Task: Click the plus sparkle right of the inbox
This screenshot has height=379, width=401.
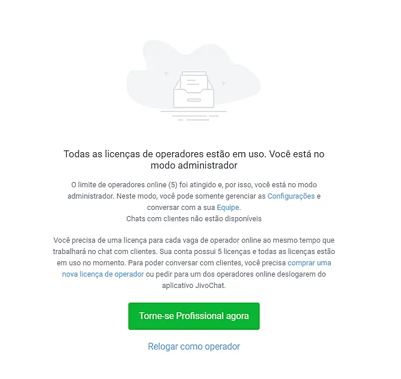Action: (223, 83)
